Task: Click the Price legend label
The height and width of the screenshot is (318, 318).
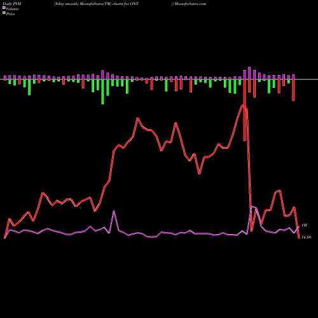Action: [10, 14]
